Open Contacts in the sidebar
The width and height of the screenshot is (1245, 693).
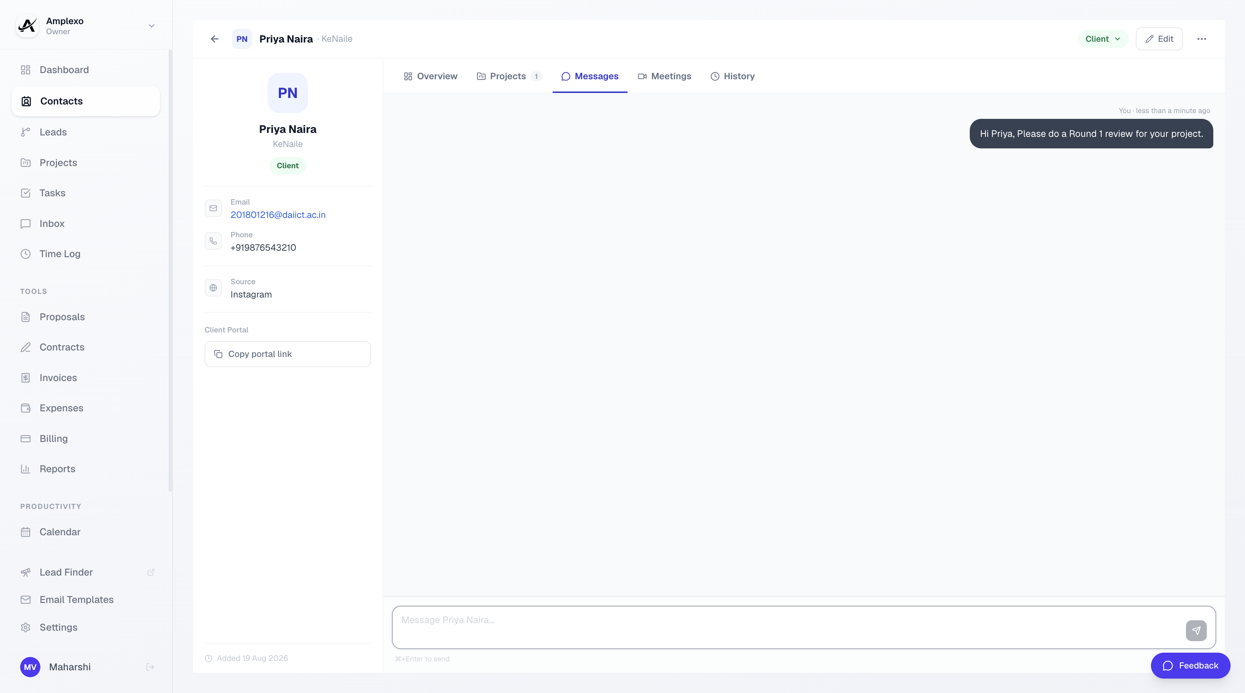[85, 101]
